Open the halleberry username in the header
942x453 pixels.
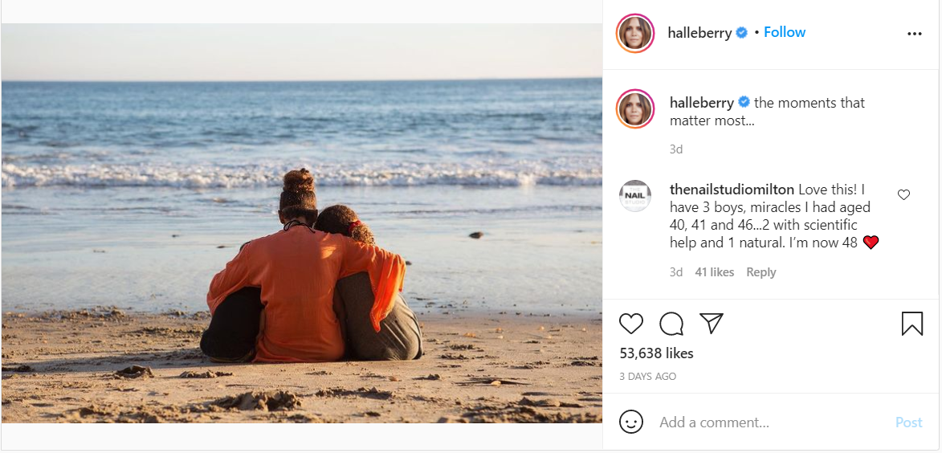tap(699, 33)
